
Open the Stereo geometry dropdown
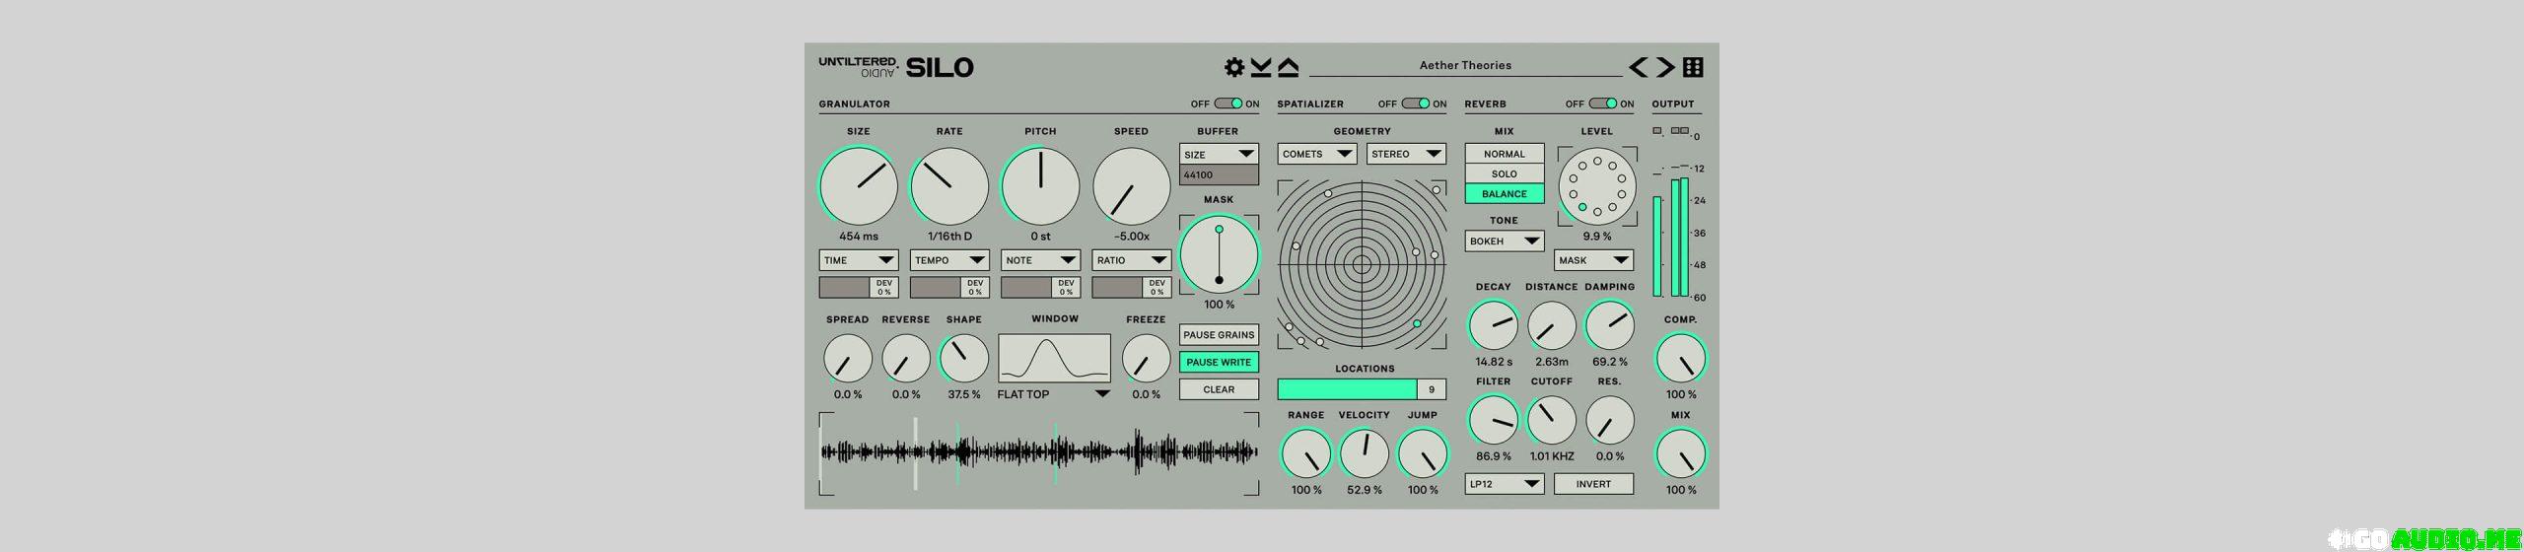[1406, 154]
